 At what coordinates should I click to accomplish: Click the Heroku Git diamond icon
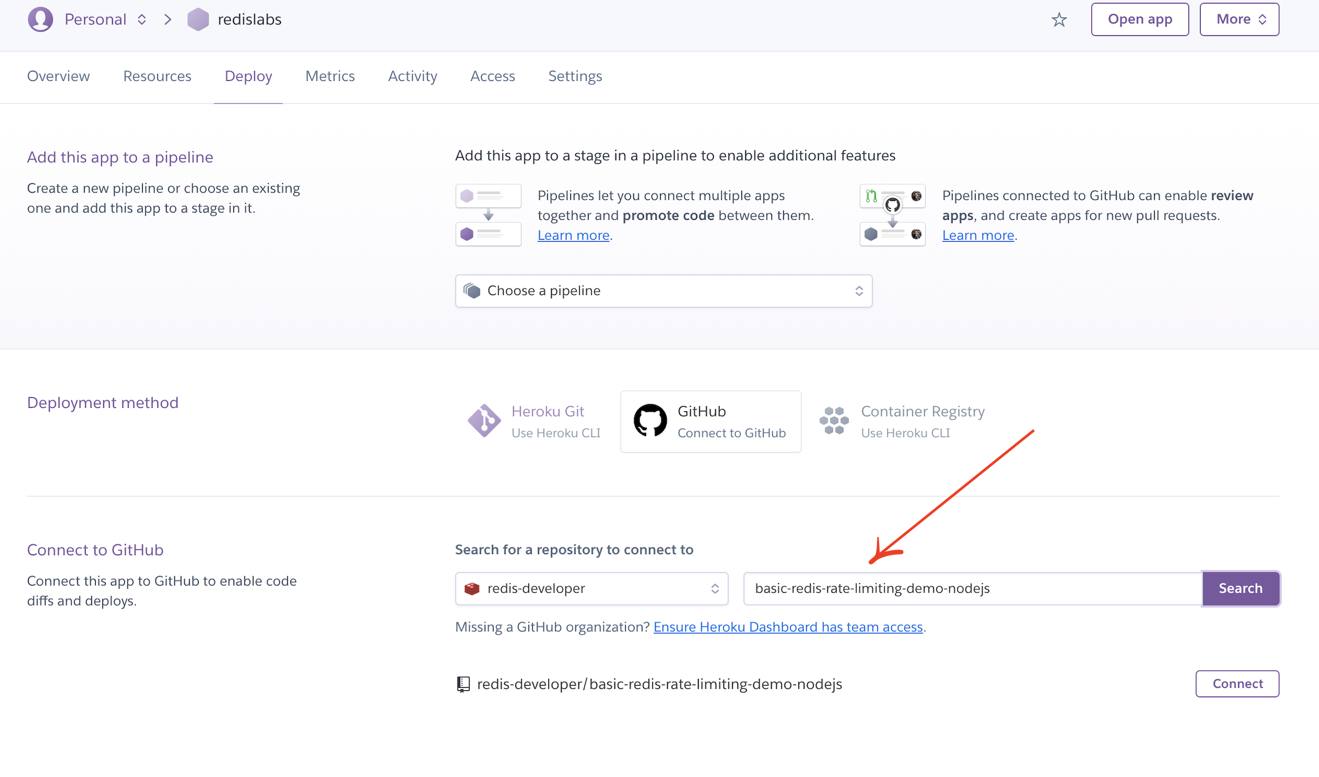484,421
